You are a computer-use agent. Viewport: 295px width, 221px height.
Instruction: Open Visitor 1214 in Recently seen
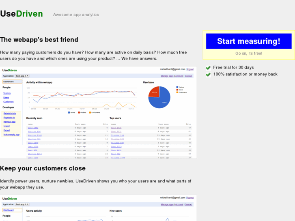(x=35, y=154)
